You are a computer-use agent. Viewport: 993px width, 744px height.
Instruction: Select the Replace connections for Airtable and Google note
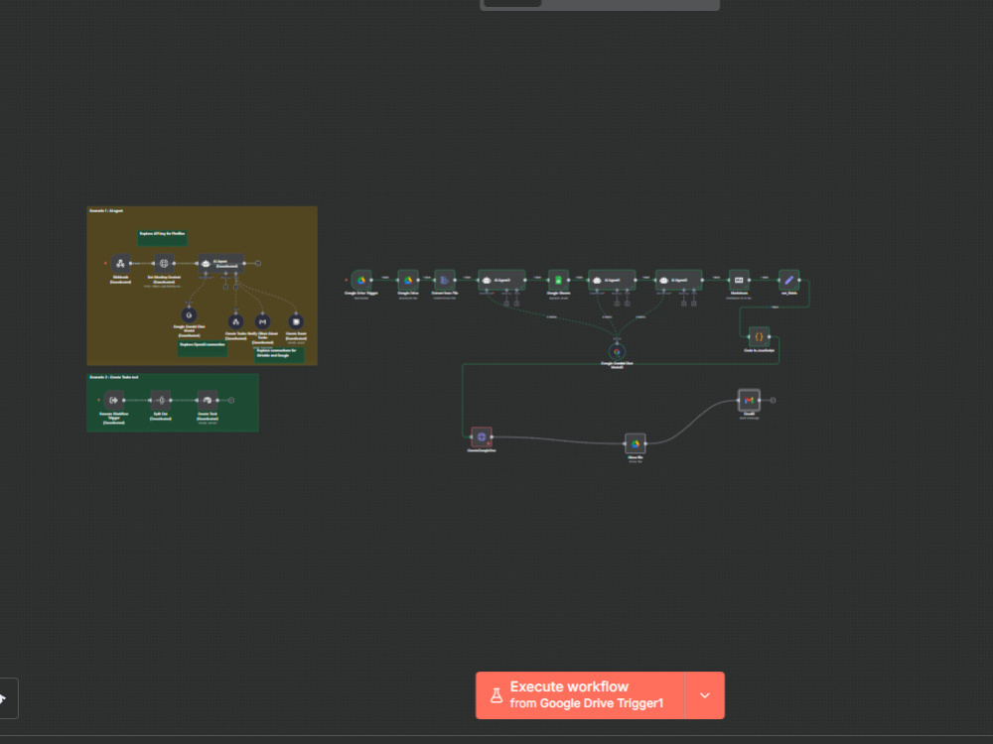[279, 355]
